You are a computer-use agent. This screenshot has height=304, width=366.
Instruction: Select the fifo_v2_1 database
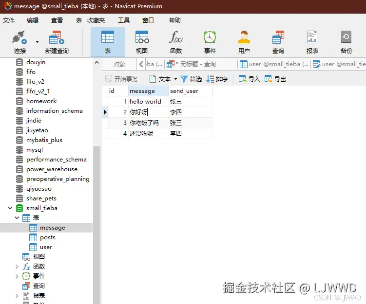coord(38,91)
